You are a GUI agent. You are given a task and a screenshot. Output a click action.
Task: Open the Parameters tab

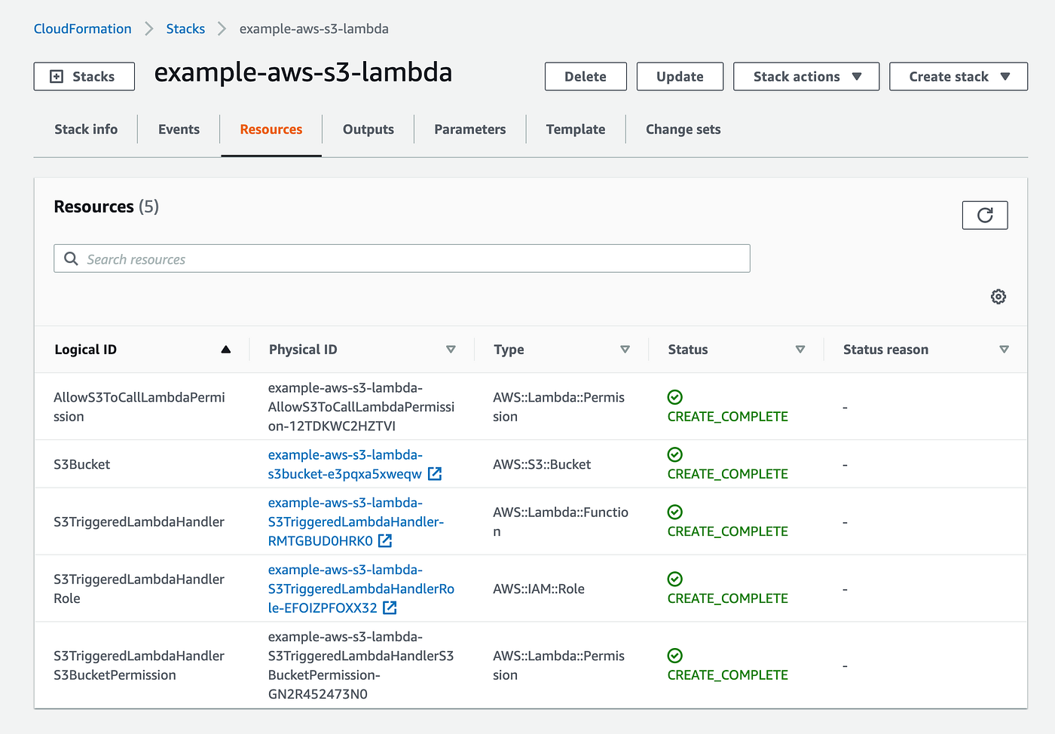point(470,129)
